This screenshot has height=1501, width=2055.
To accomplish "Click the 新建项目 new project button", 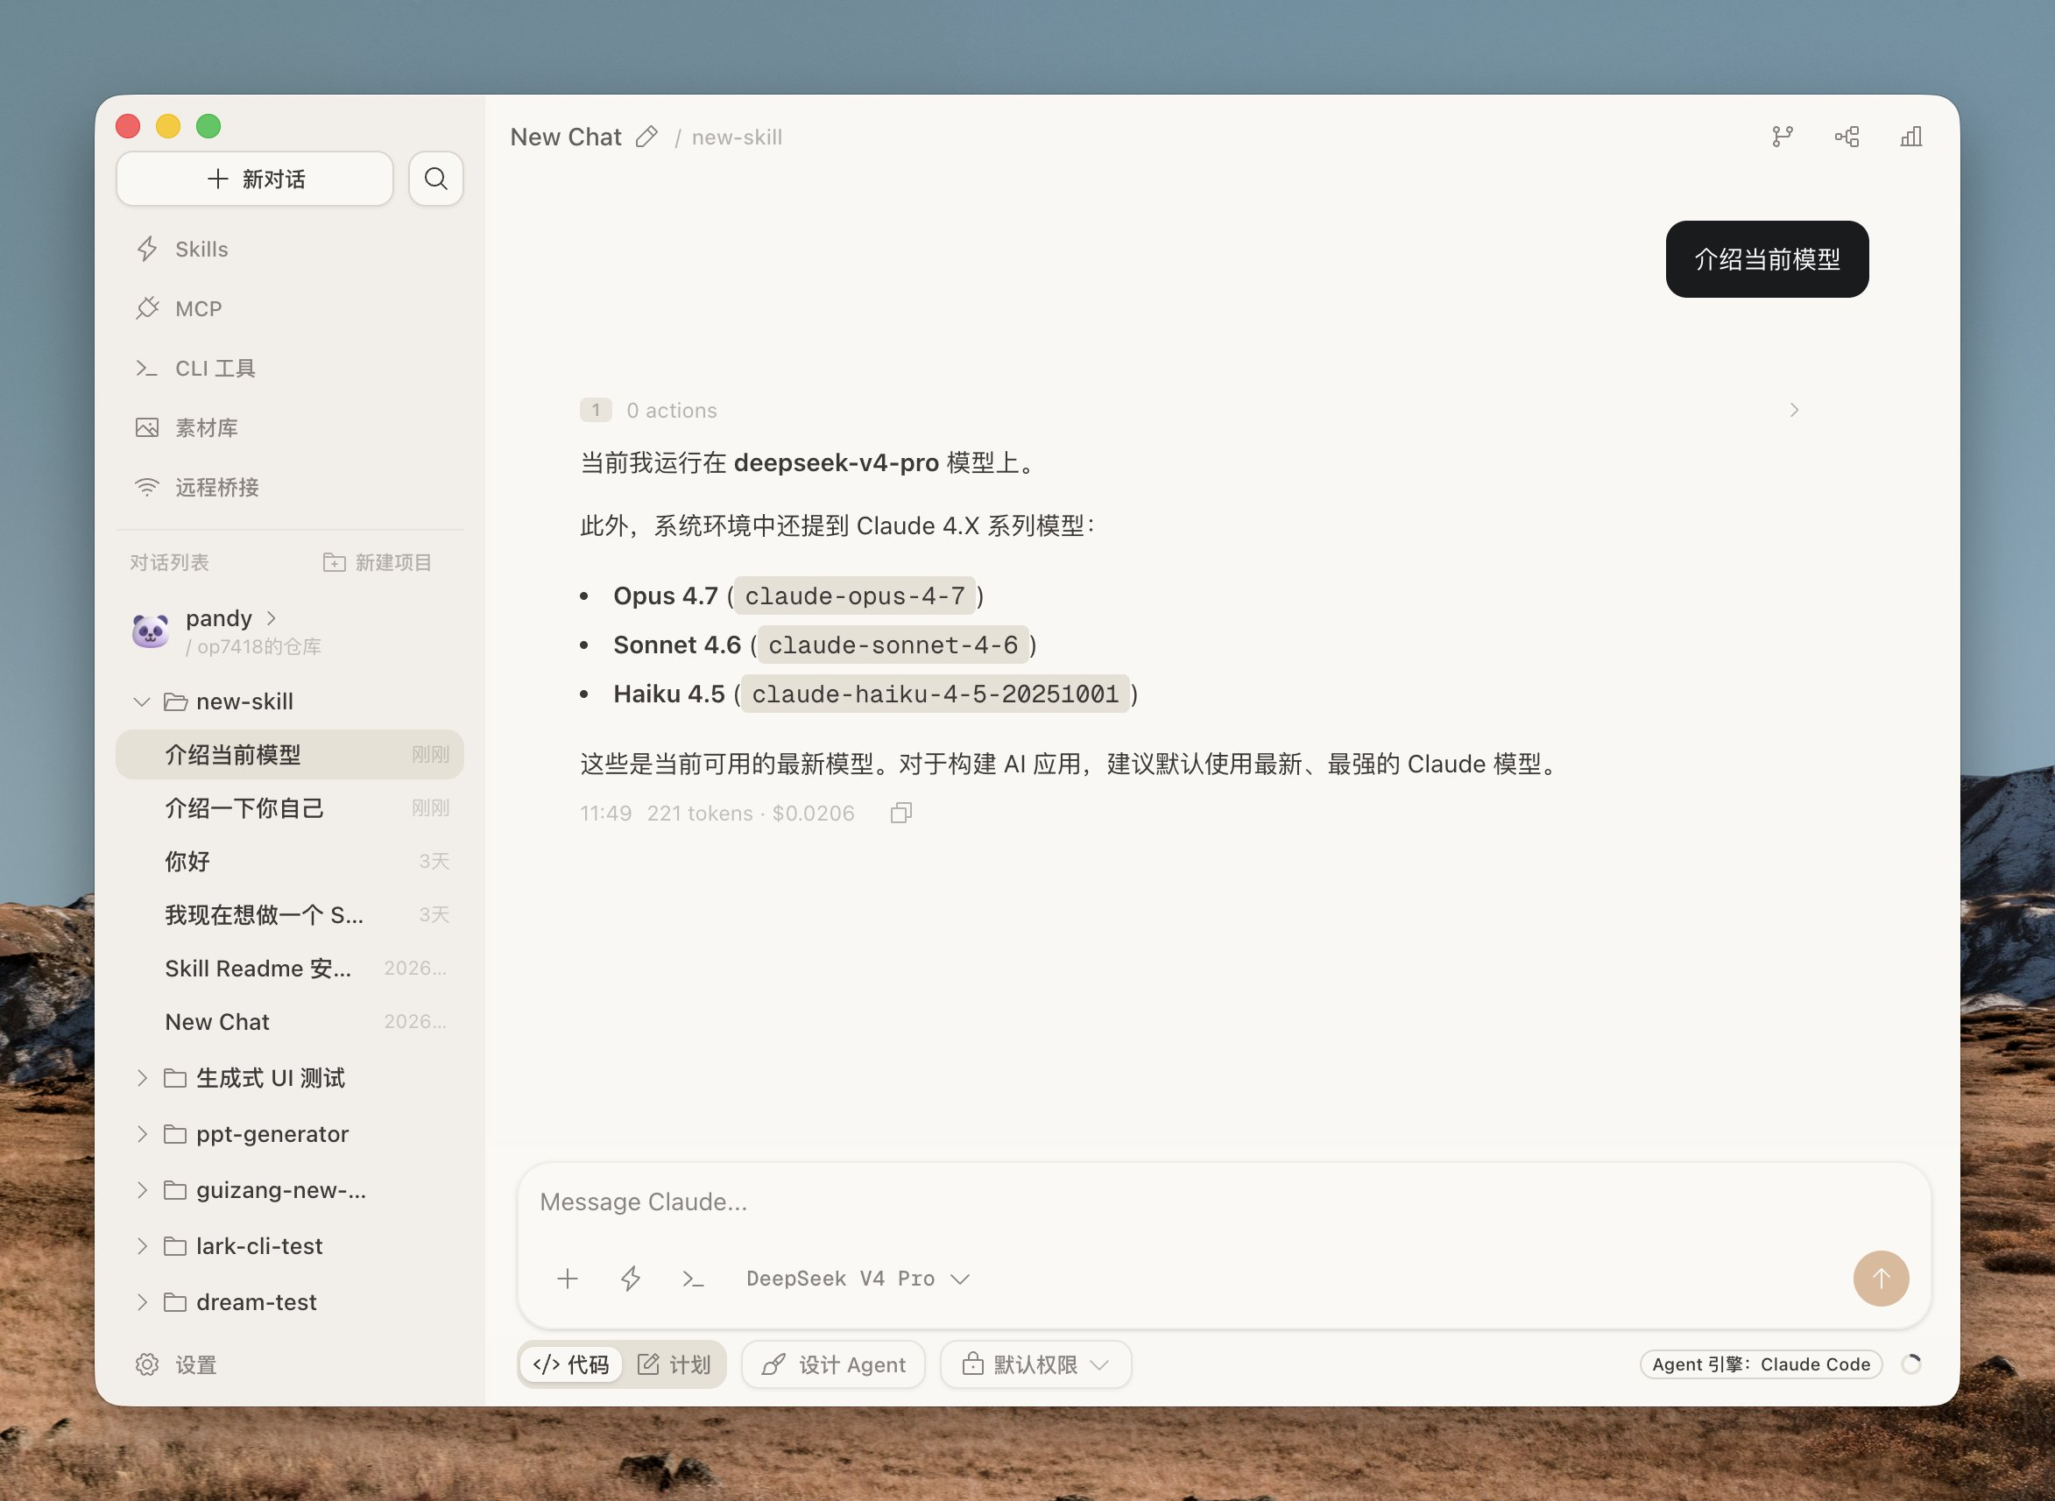I will tap(378, 562).
